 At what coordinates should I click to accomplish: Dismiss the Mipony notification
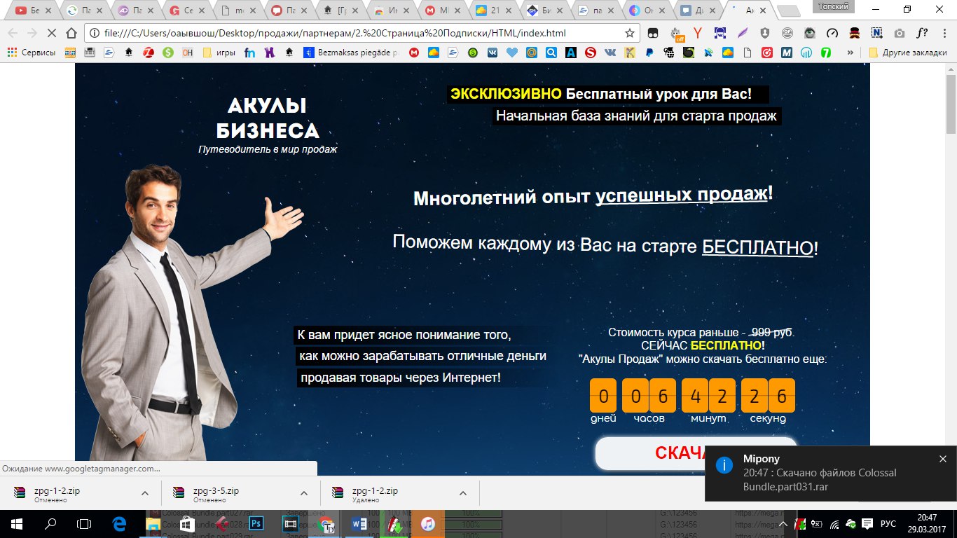[x=942, y=459]
